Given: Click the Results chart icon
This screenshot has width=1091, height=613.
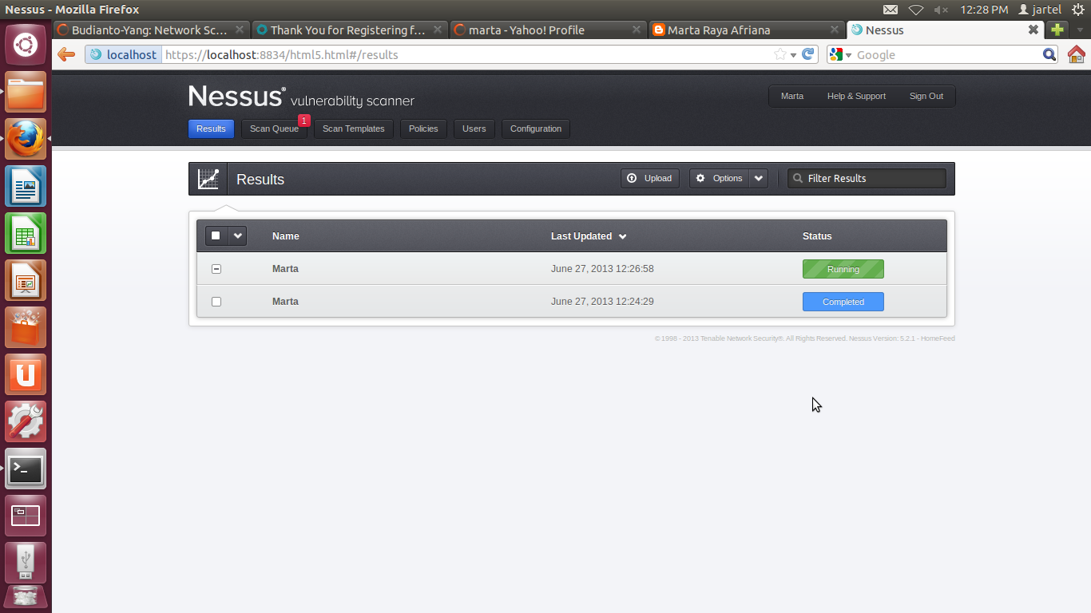Looking at the screenshot, I should (x=208, y=179).
